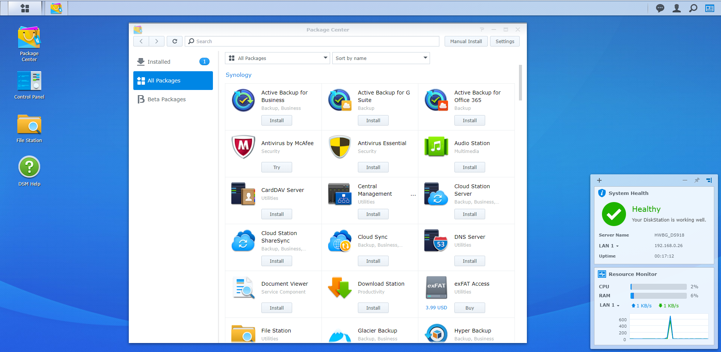Click the System Health widget title
The image size is (721, 352).
629,193
